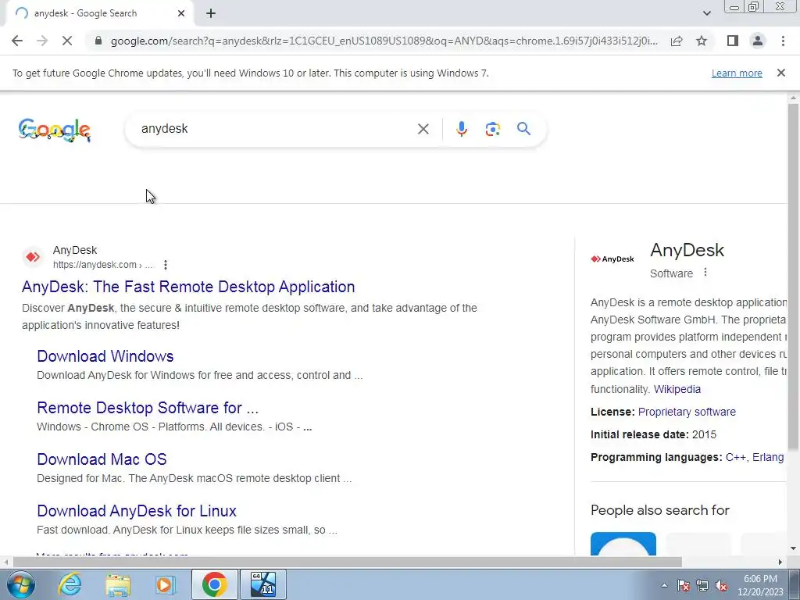Click the Erlang programming language link
The height and width of the screenshot is (600, 800).
[x=768, y=457]
